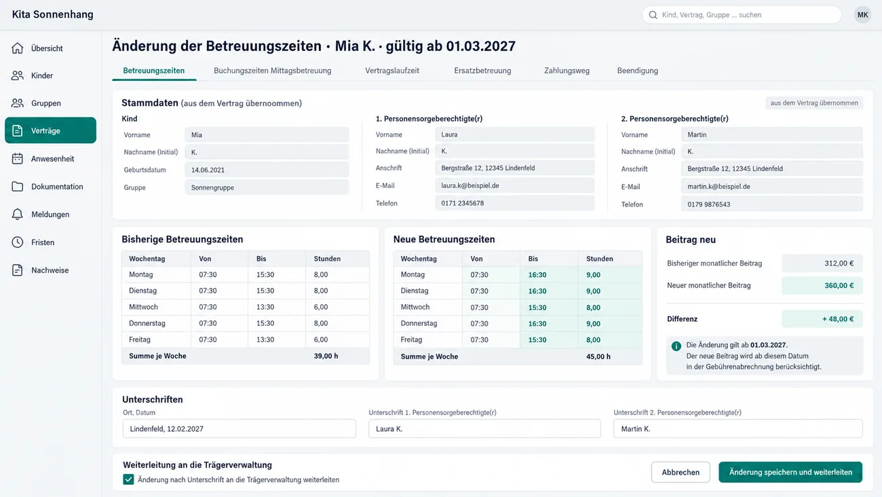Click the Abbrechen button

680,472
